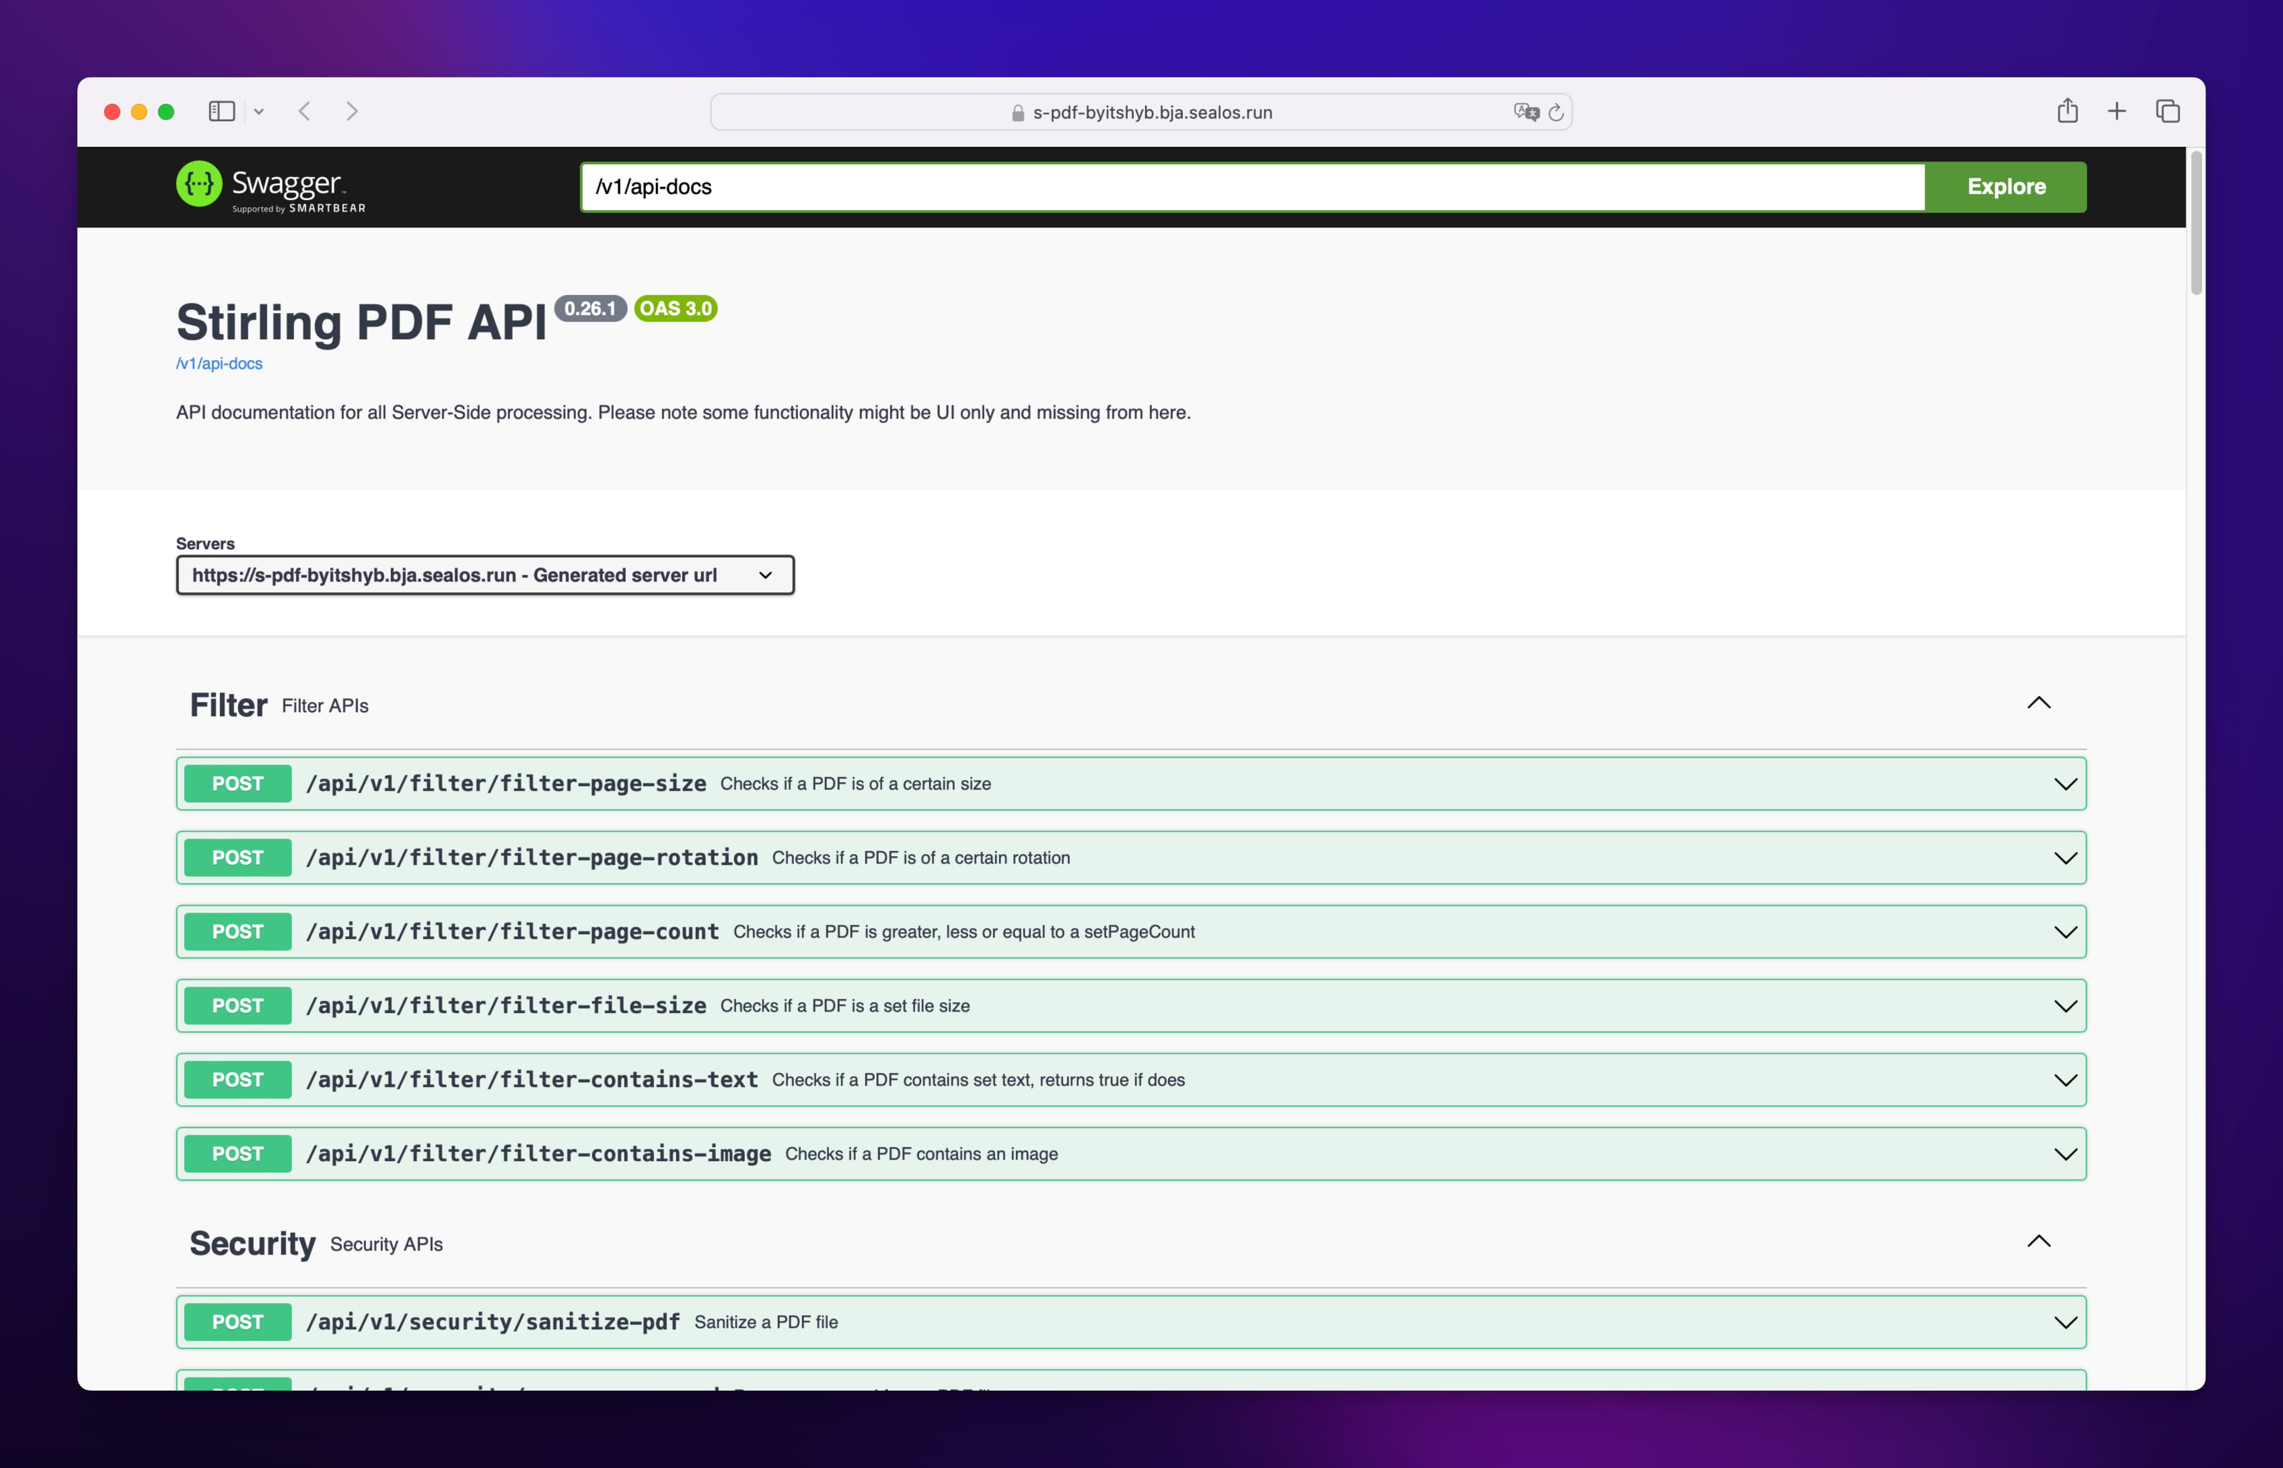Click POST badge for filter-page-rotation
The height and width of the screenshot is (1468, 2283).
pyautogui.click(x=238, y=858)
